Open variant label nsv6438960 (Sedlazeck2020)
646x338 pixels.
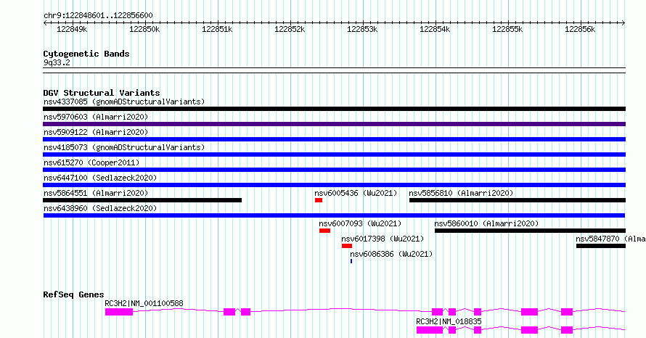click(100, 208)
